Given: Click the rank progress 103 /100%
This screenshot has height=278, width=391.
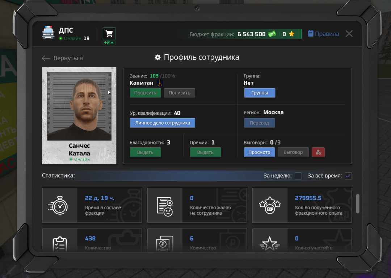Looking at the screenshot, I should [x=162, y=76].
